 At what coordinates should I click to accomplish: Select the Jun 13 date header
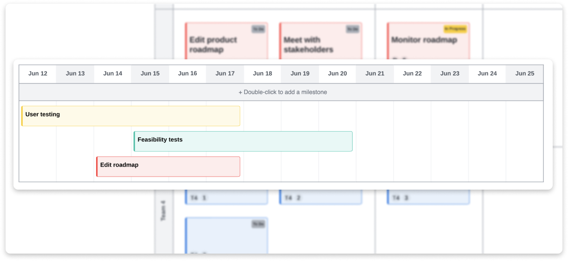75,74
